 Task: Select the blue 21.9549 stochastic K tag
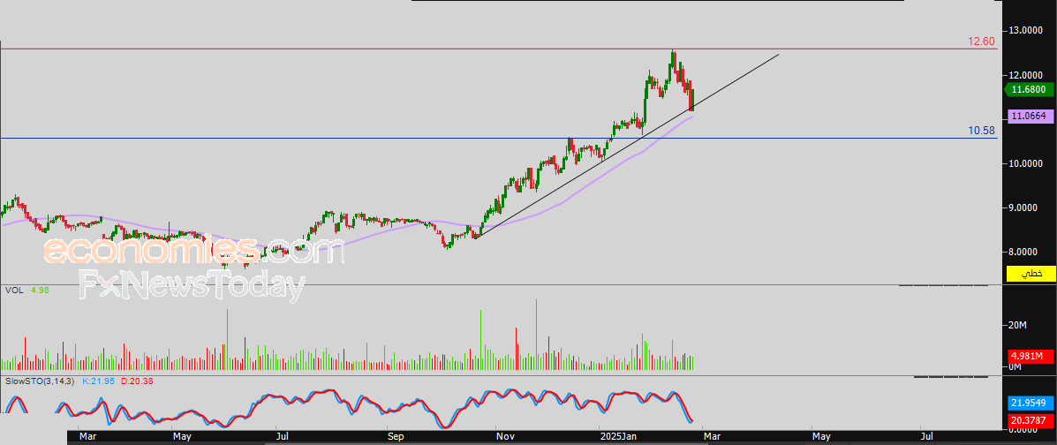1030,404
